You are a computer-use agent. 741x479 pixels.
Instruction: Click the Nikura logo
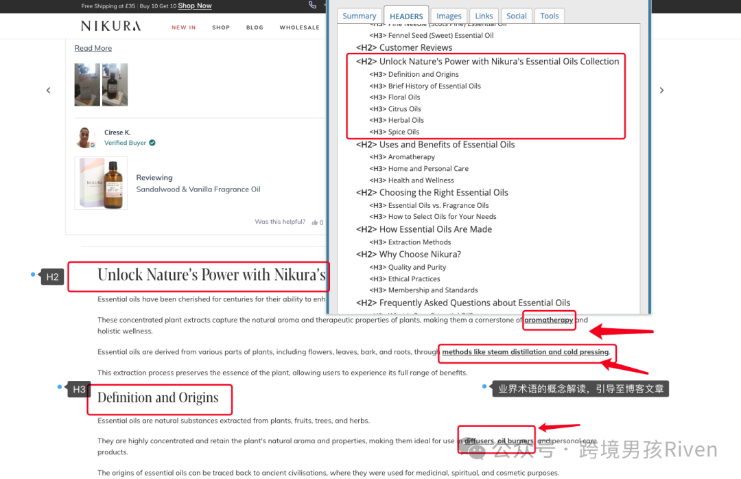(x=111, y=26)
